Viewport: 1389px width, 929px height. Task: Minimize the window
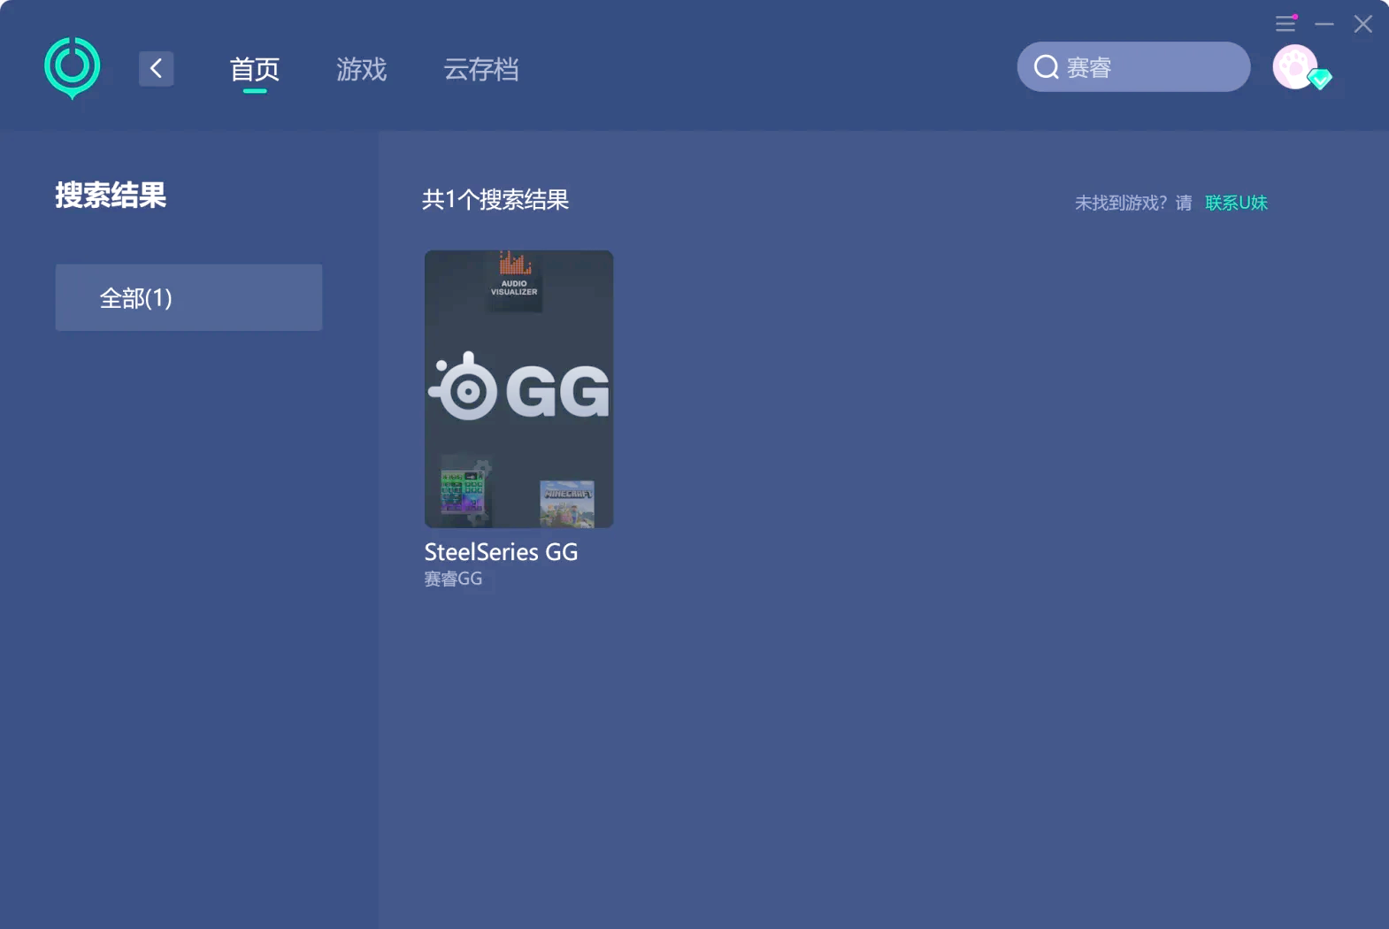1324,24
